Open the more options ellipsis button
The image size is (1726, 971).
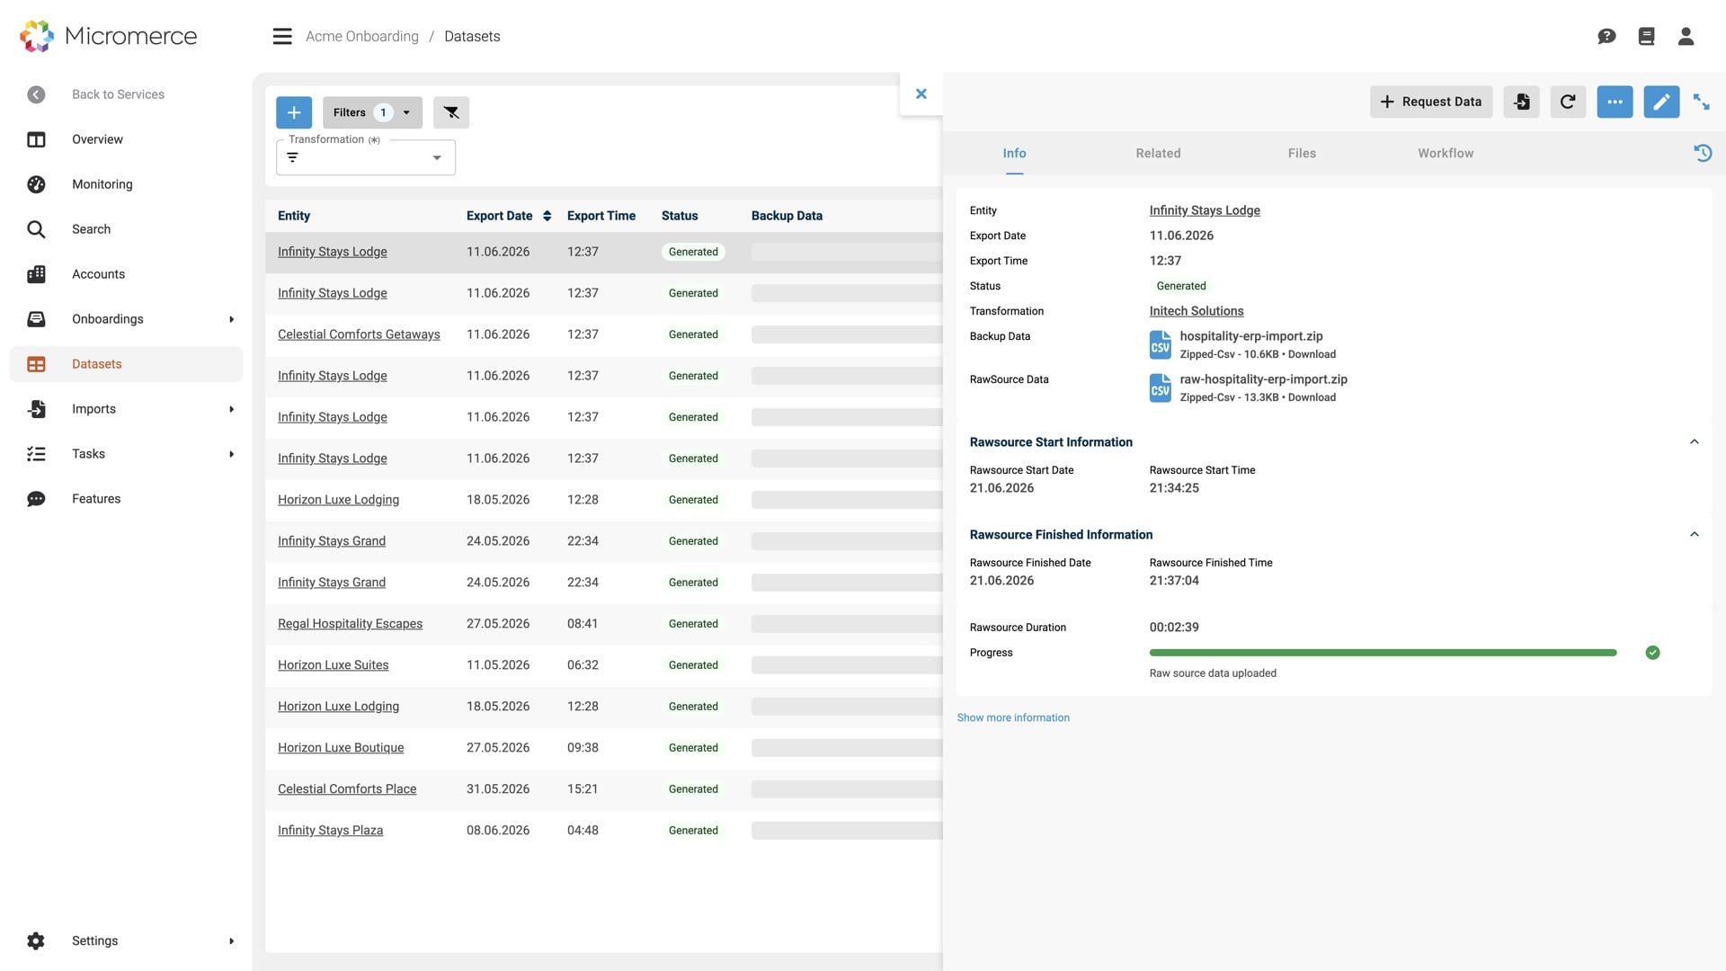point(1615,102)
